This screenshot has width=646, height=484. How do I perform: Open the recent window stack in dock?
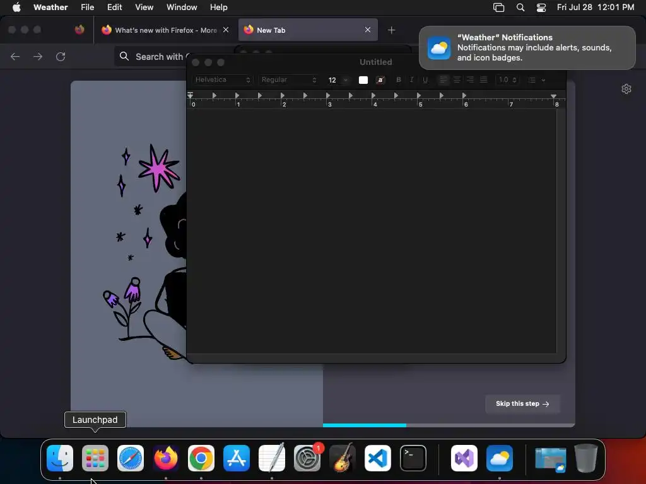550,459
